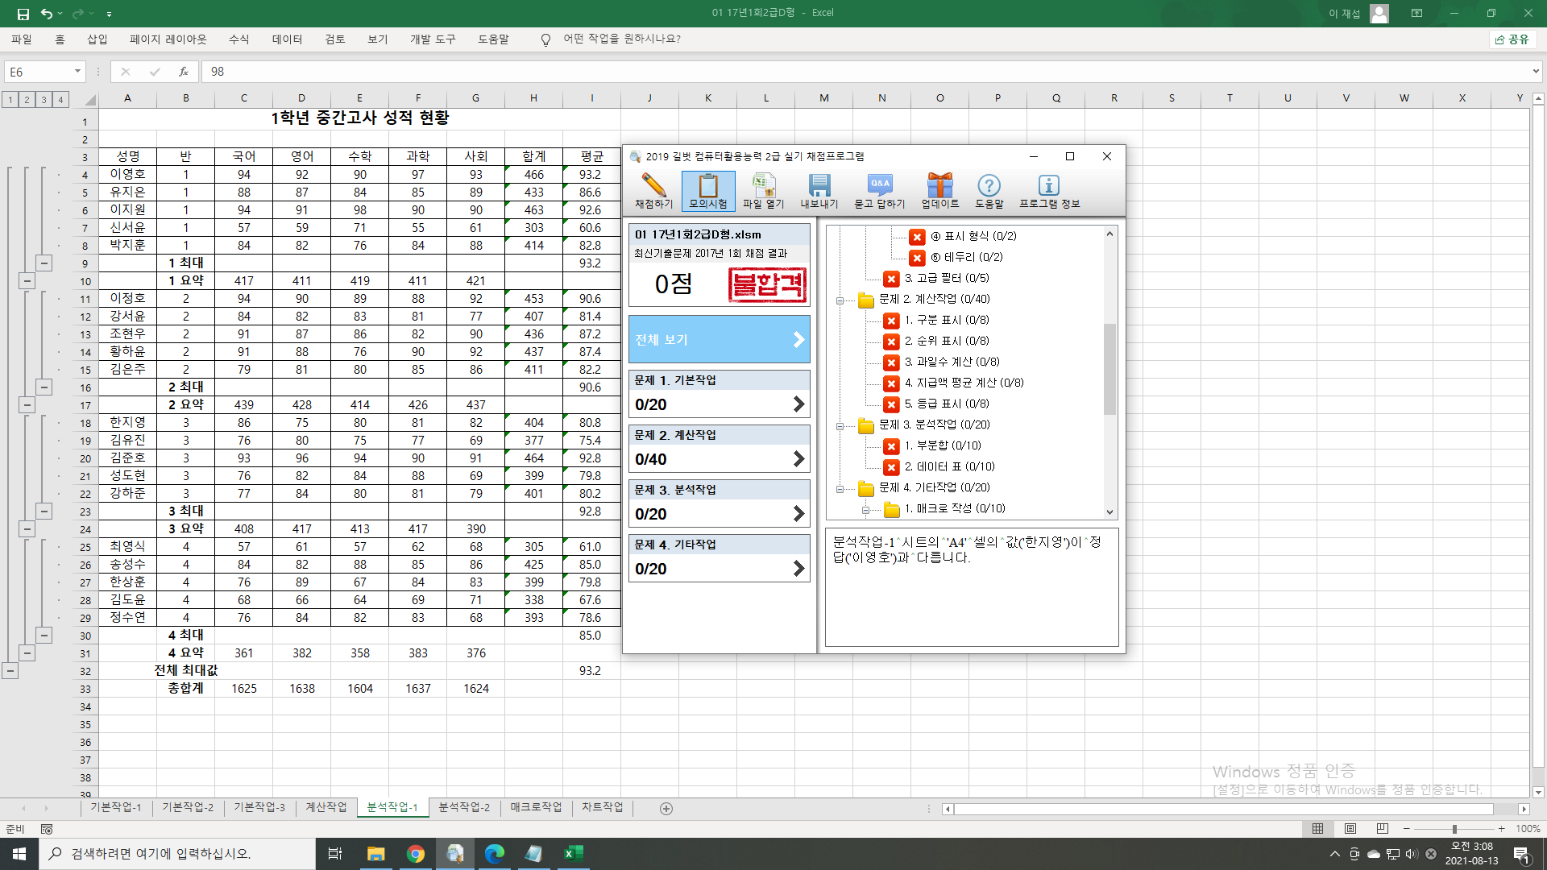Click the 채점하기 pencil icon

pos(653,191)
